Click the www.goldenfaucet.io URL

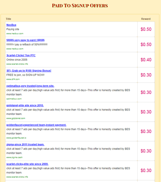click(16, 138)
